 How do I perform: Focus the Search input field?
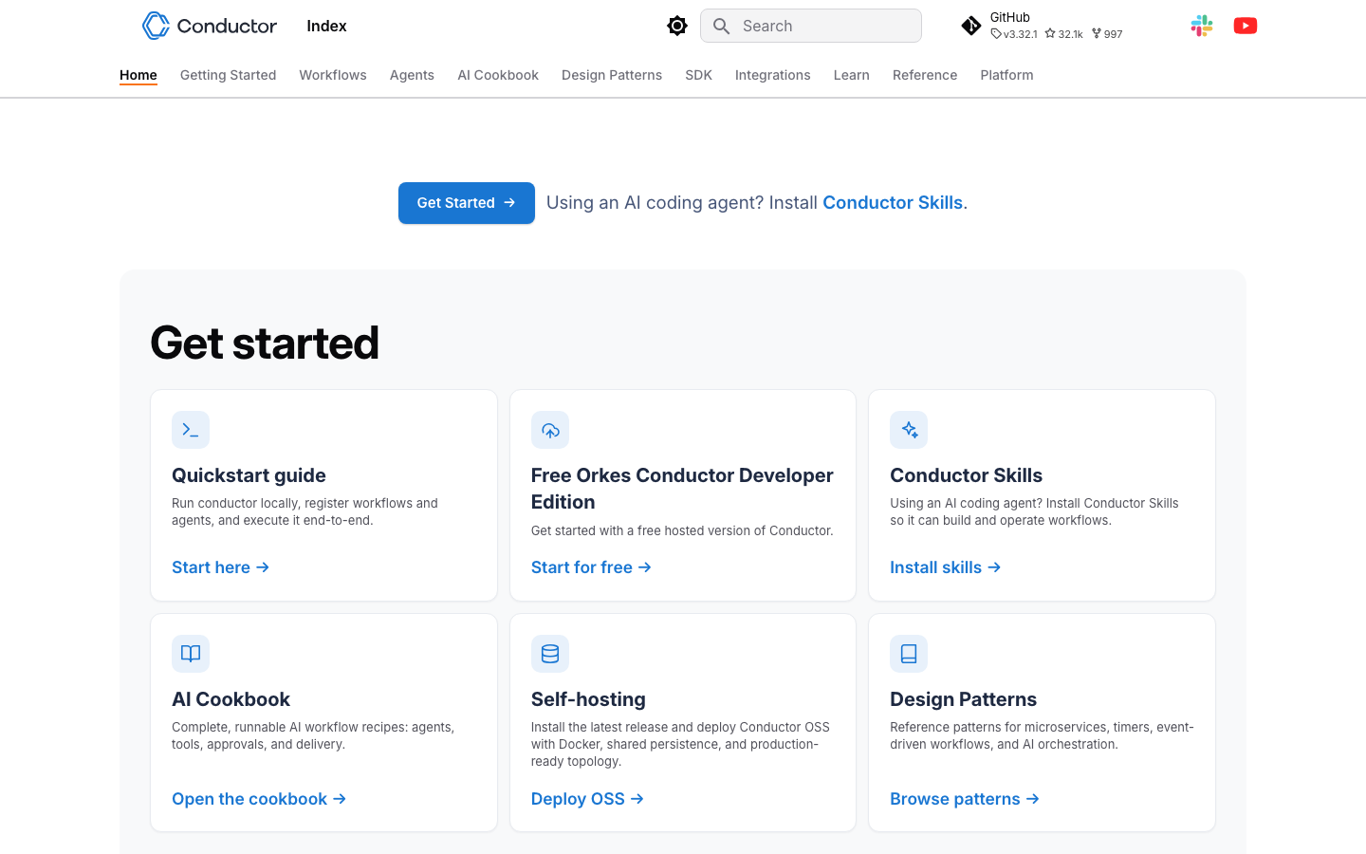pos(811,26)
